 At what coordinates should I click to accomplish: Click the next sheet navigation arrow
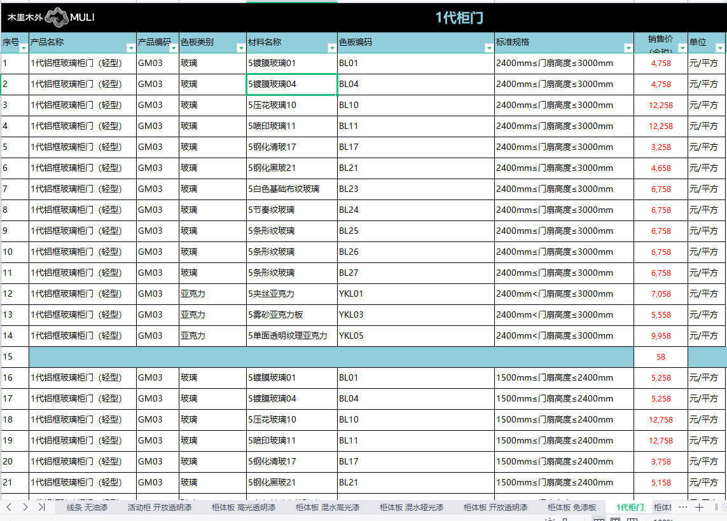(25, 507)
